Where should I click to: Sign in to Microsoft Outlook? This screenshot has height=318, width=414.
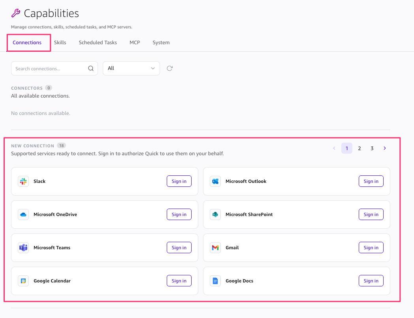(371, 181)
